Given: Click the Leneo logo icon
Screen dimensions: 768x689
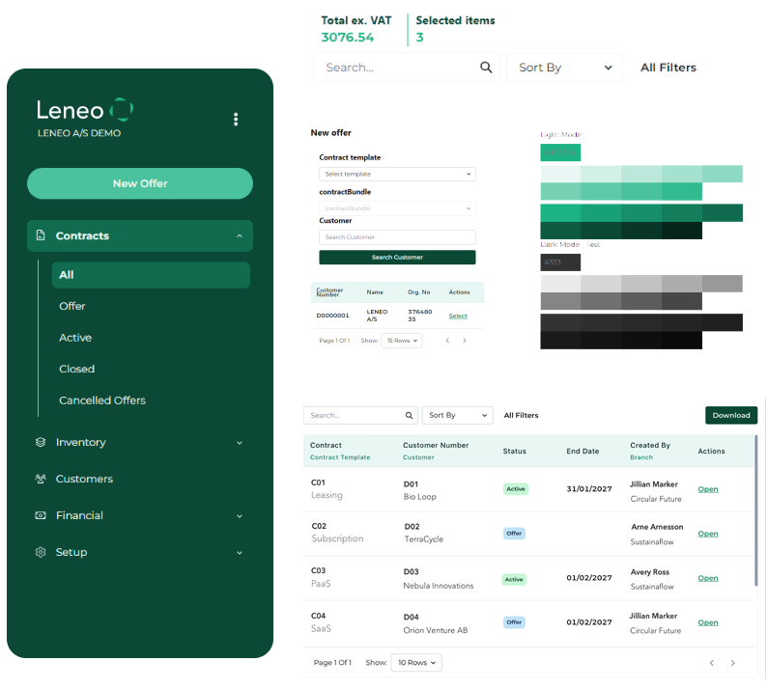Looking at the screenshot, I should (122, 109).
